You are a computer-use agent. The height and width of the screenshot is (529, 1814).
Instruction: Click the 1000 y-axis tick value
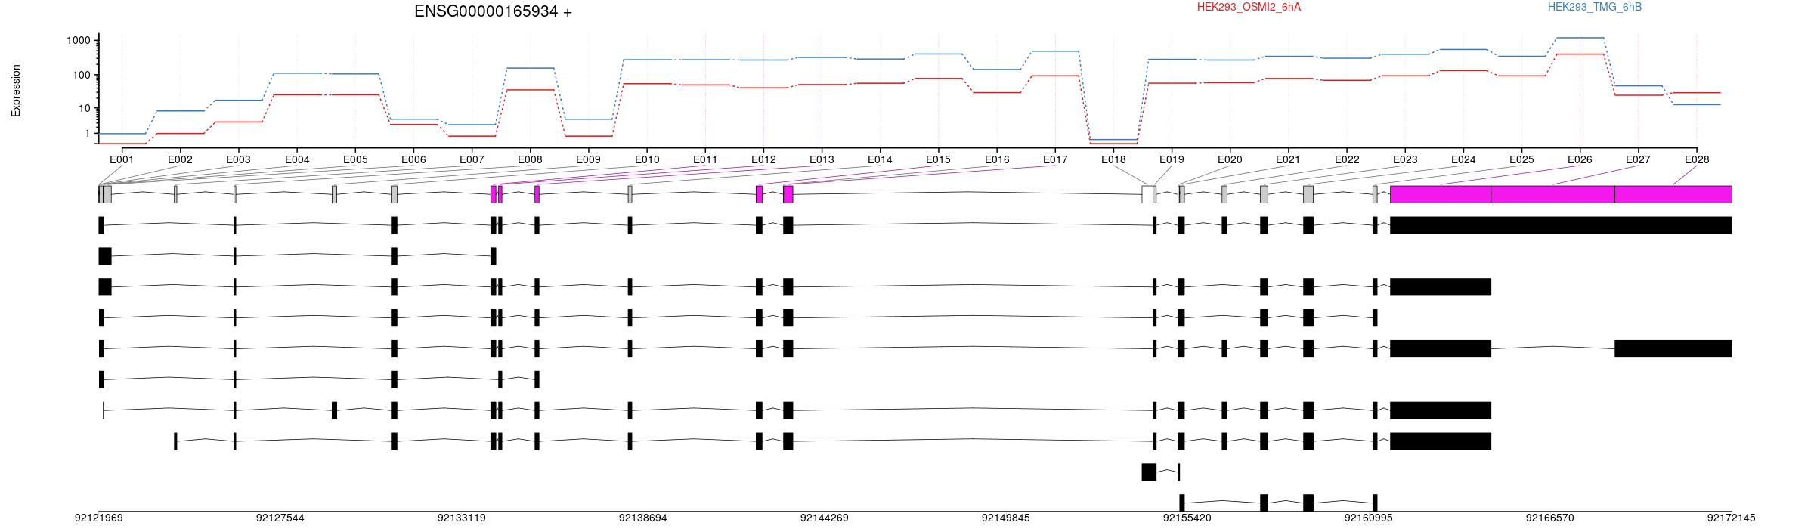[78, 41]
